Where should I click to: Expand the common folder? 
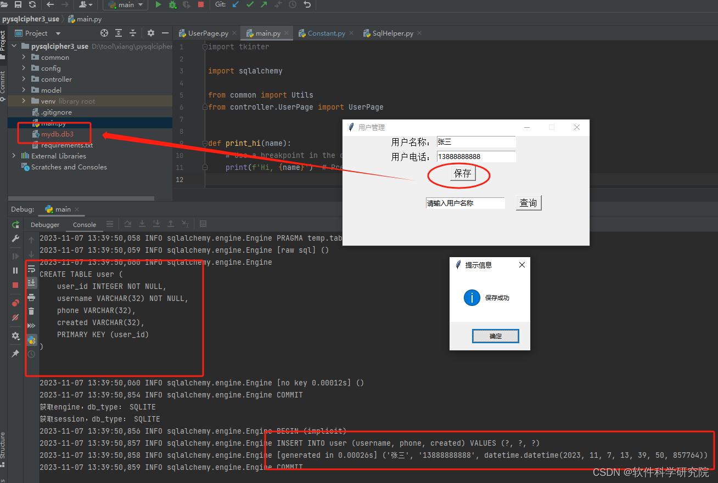[24, 57]
